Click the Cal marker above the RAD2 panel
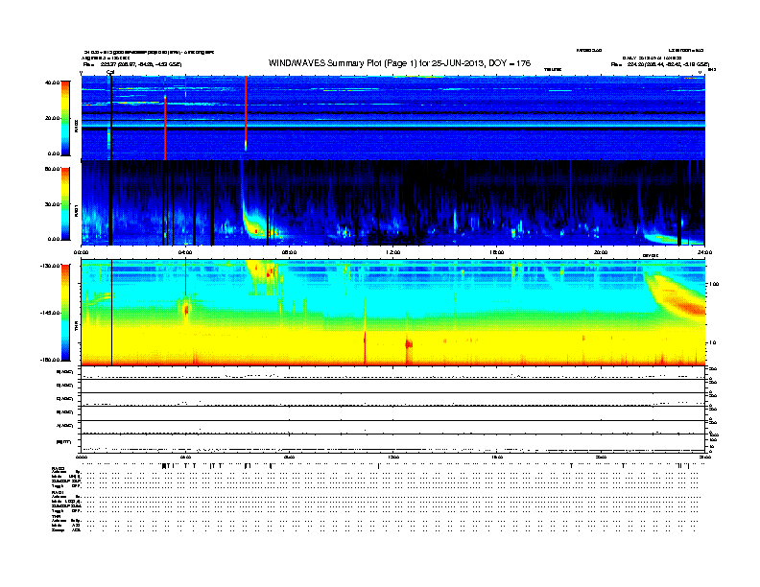Screen dimensions: 760x587 click(x=110, y=72)
